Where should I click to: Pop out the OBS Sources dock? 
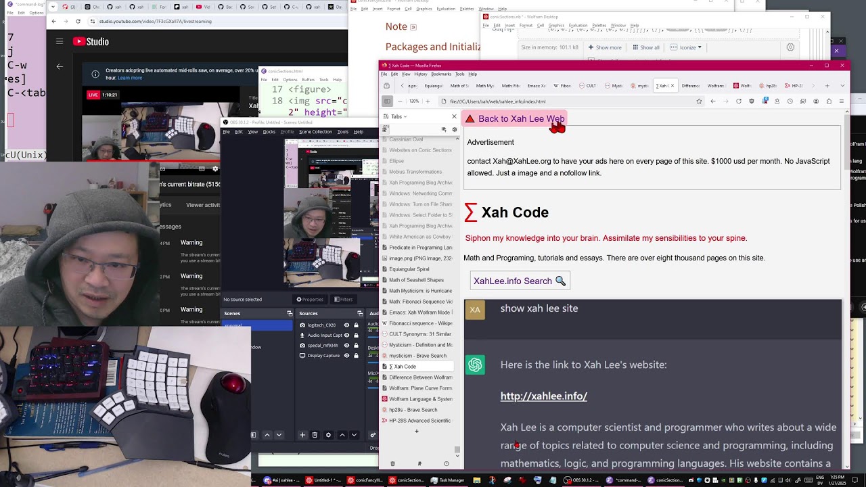[361, 313]
